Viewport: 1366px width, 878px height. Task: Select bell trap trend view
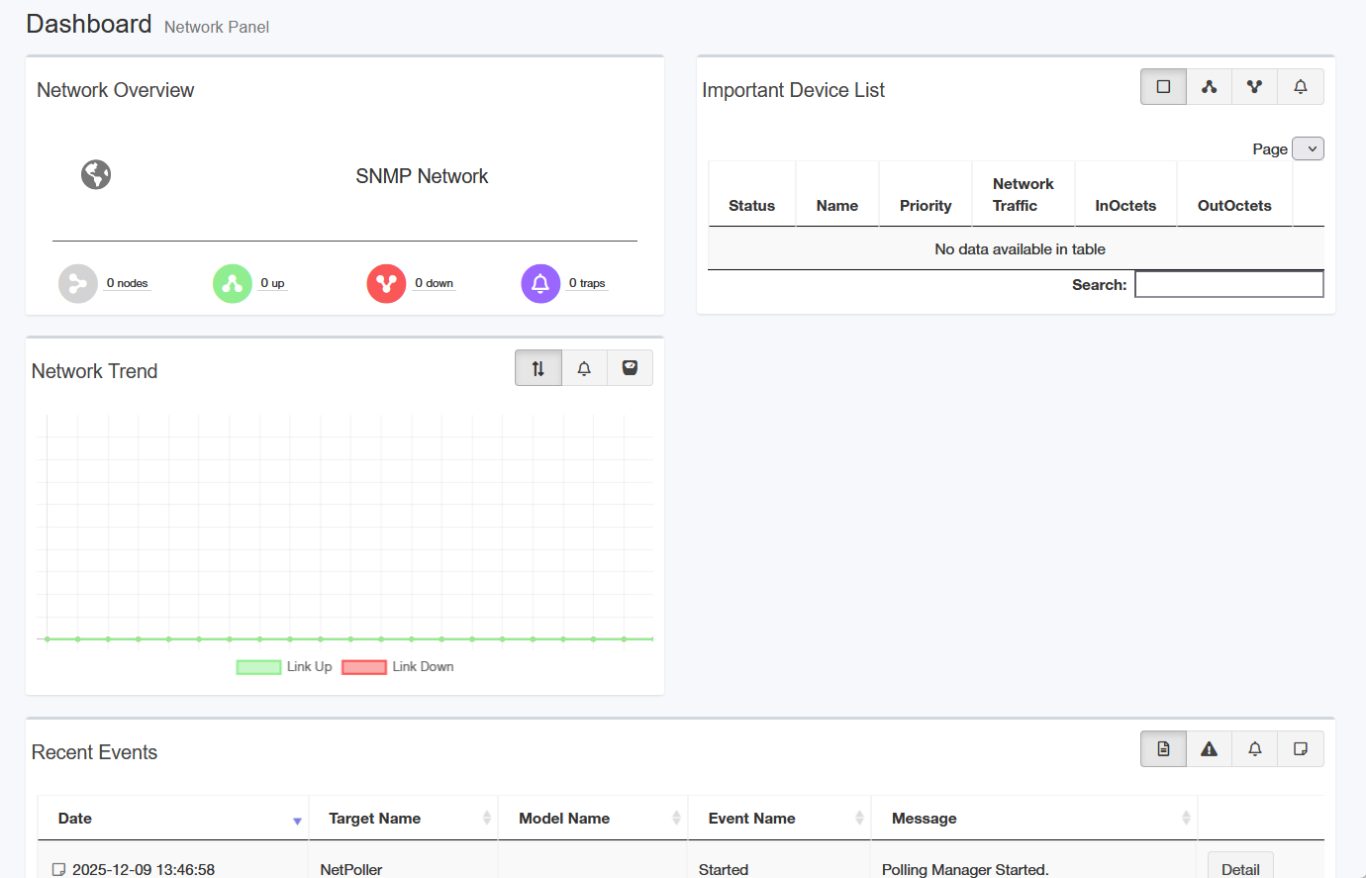click(584, 368)
